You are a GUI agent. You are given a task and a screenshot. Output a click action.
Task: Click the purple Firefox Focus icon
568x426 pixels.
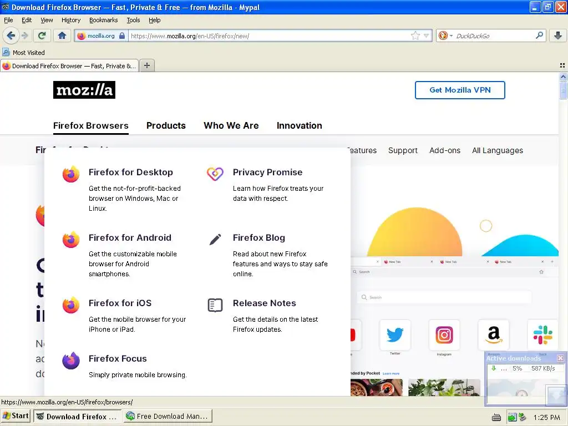[x=70, y=361]
